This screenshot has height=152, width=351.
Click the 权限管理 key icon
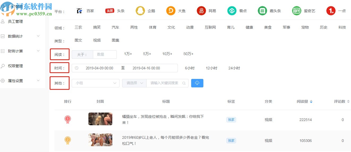click(3, 66)
